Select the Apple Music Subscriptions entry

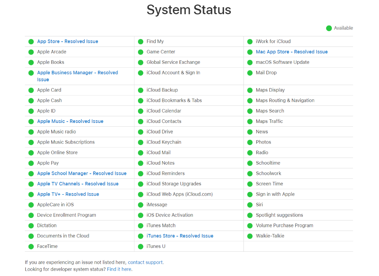click(66, 142)
